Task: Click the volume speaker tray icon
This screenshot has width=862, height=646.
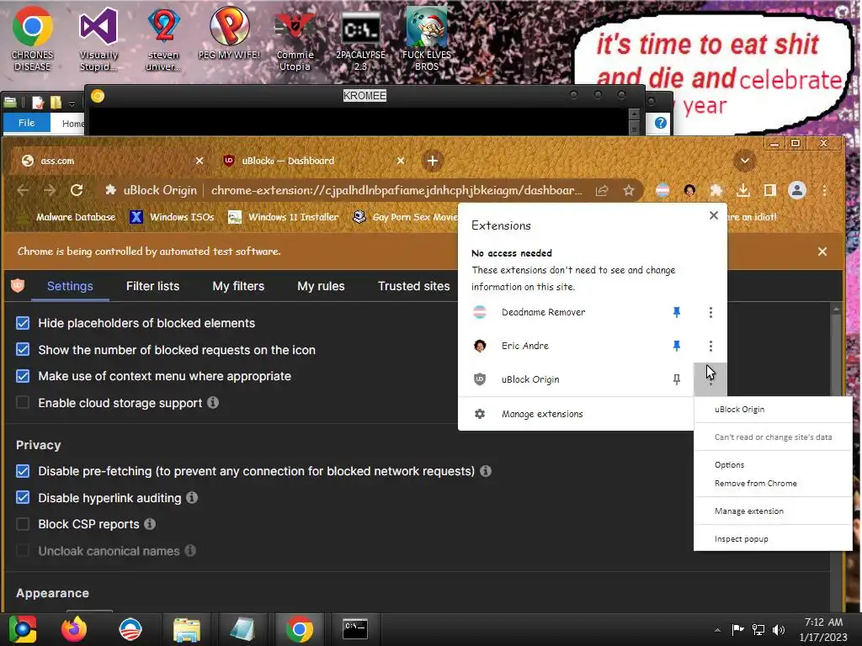Action: [x=779, y=629]
